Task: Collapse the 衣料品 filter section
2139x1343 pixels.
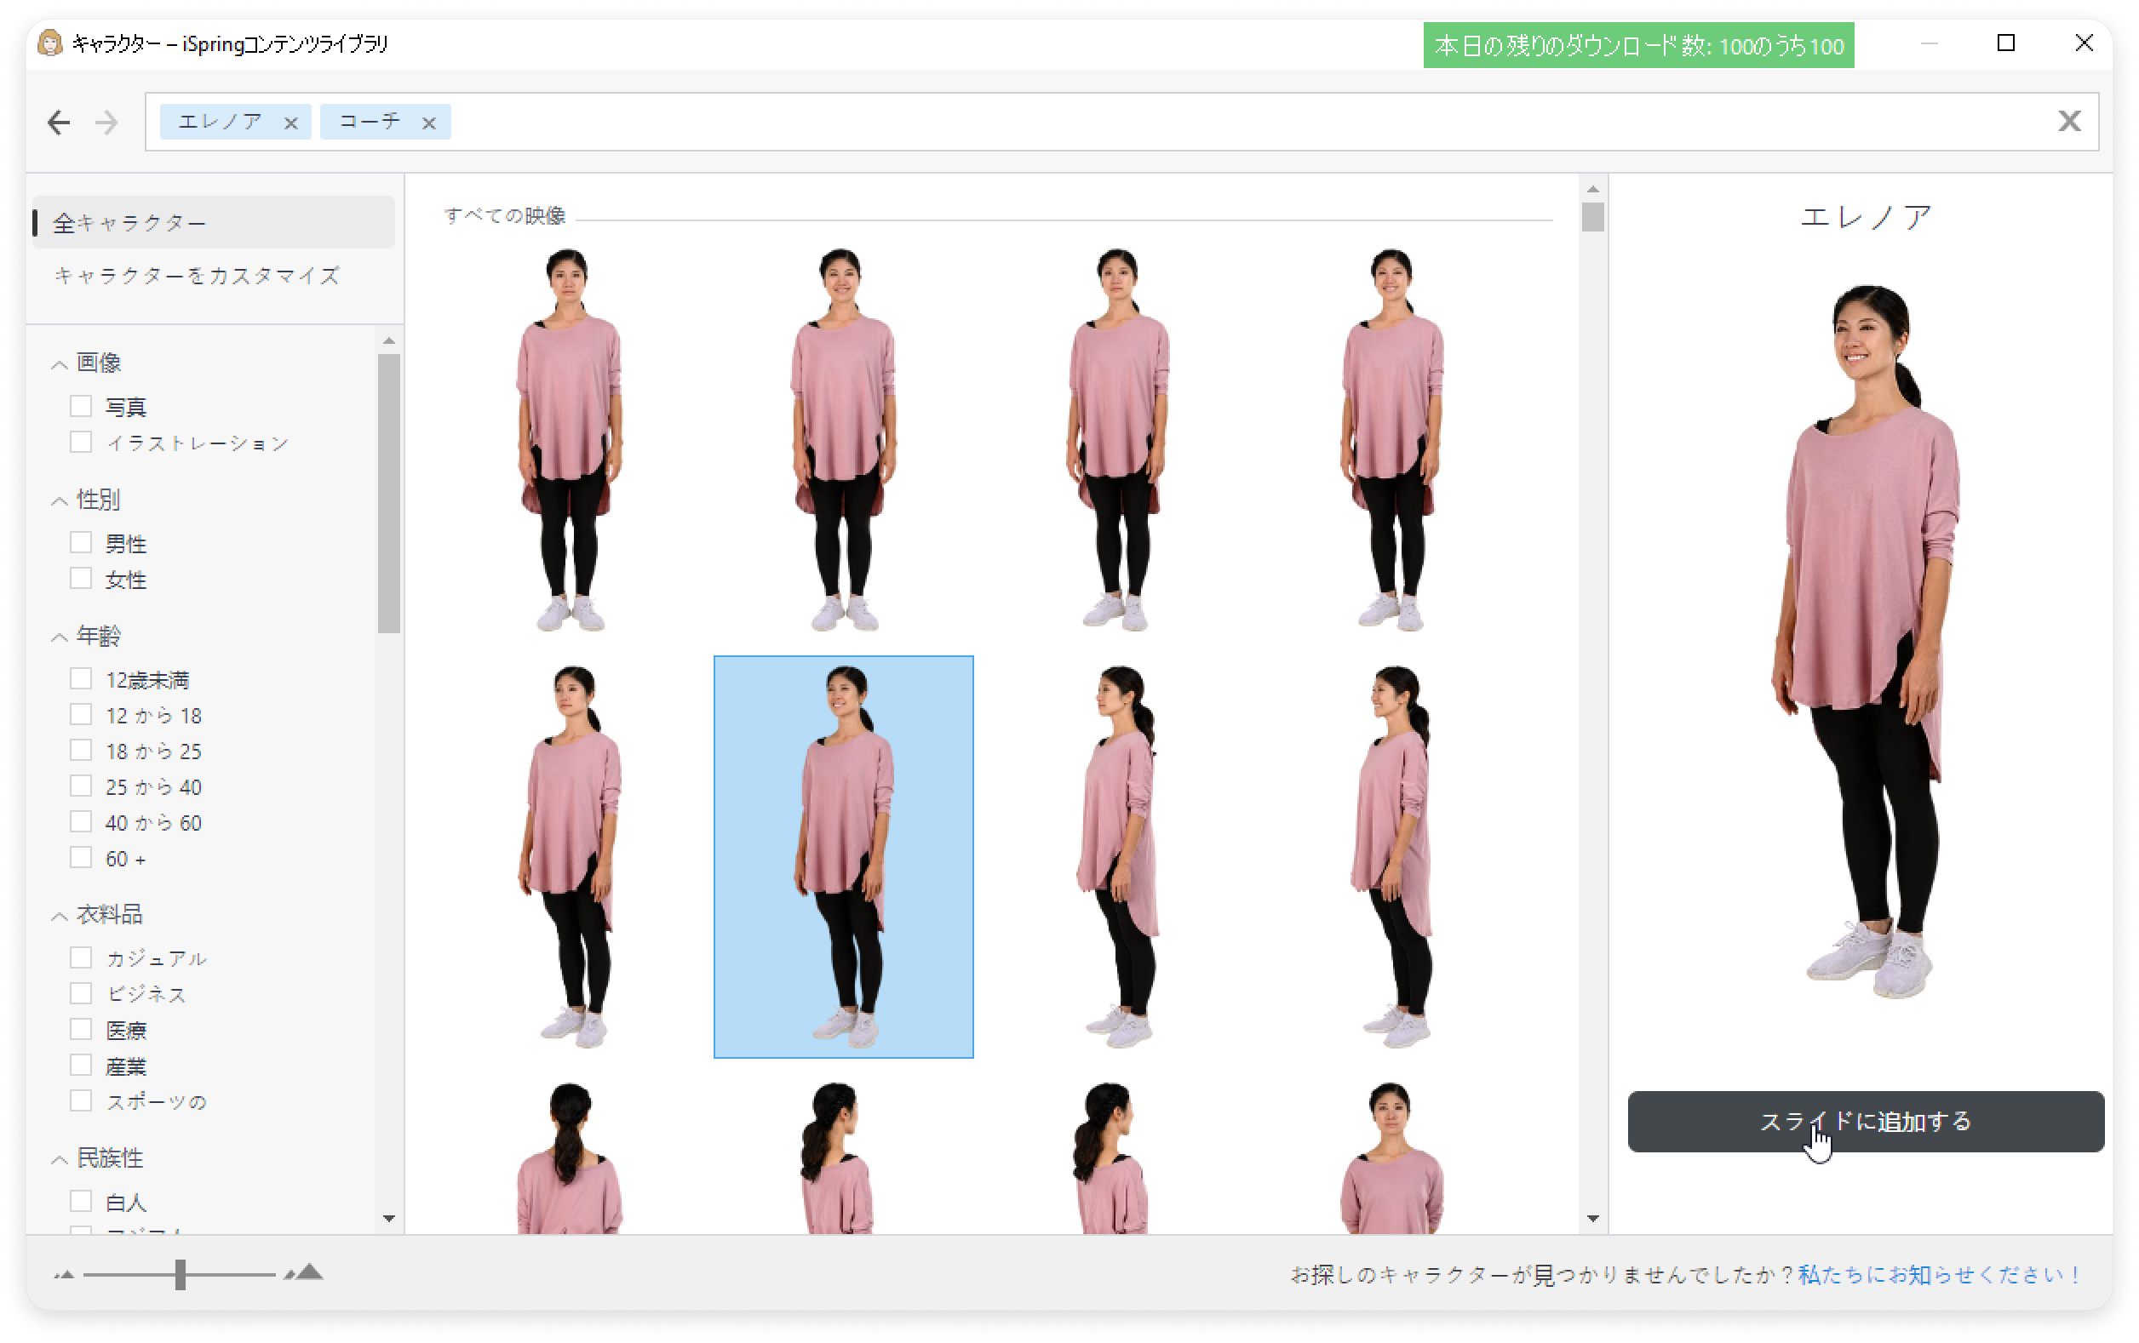Action: pos(60,916)
